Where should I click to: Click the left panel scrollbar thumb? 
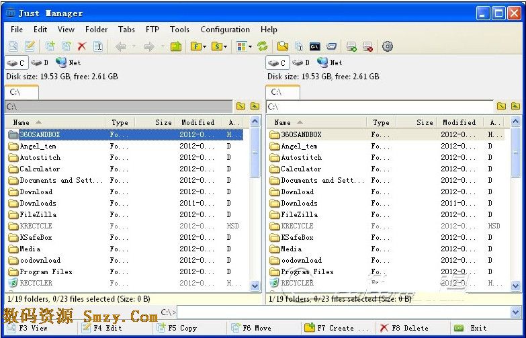(x=255, y=153)
